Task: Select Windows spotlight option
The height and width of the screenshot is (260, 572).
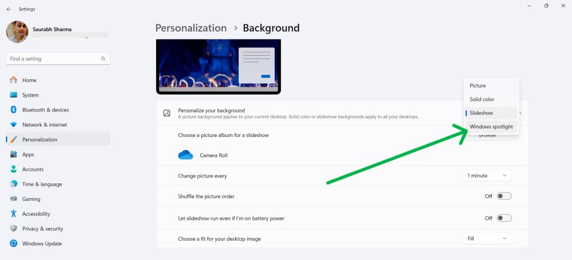Action: [x=491, y=127]
